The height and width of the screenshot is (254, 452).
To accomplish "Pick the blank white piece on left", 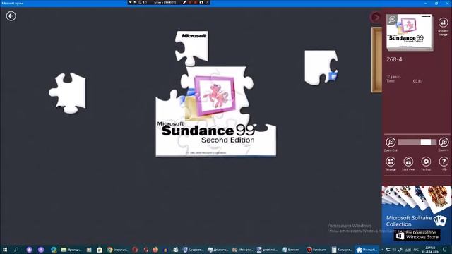I will click(68, 92).
